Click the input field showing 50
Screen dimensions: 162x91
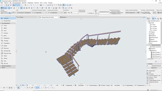coord(74,13)
